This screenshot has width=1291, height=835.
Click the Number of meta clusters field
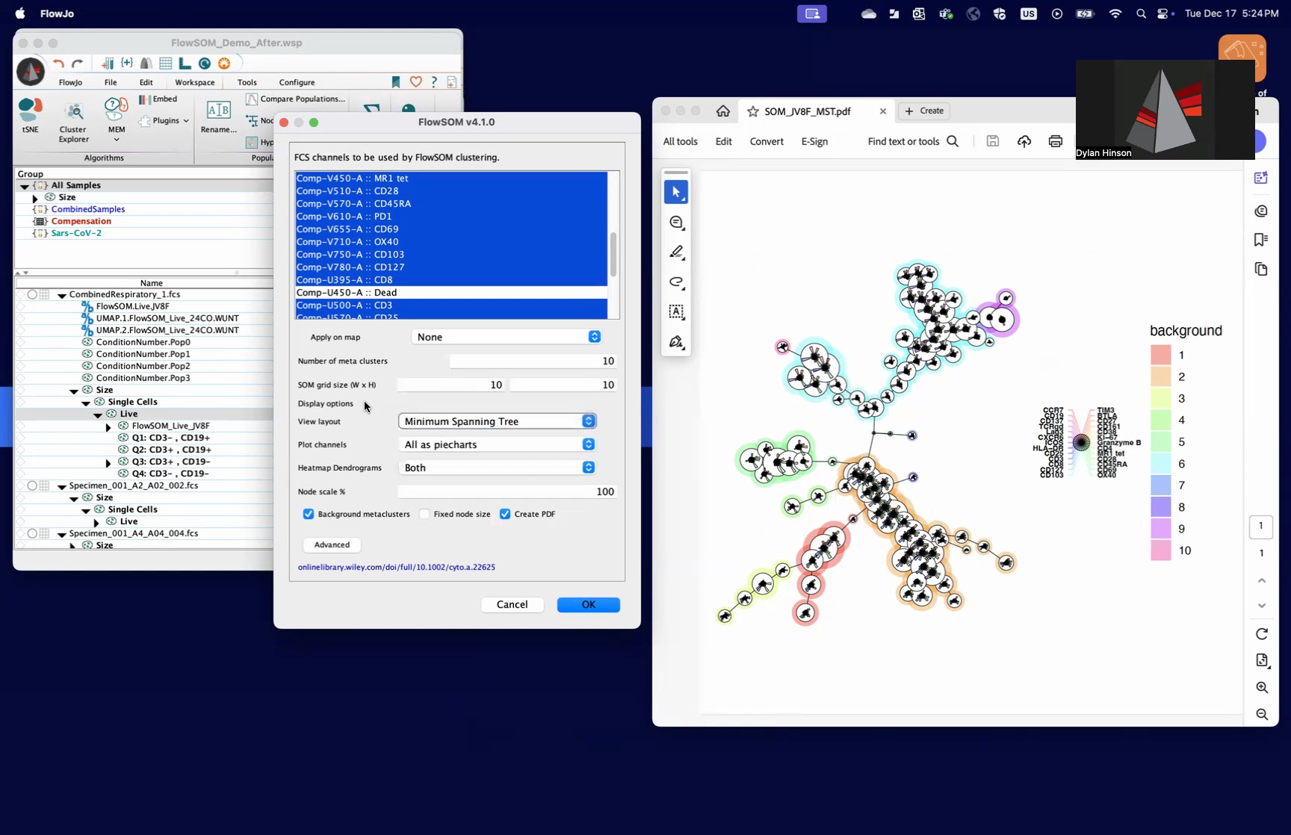[533, 361]
